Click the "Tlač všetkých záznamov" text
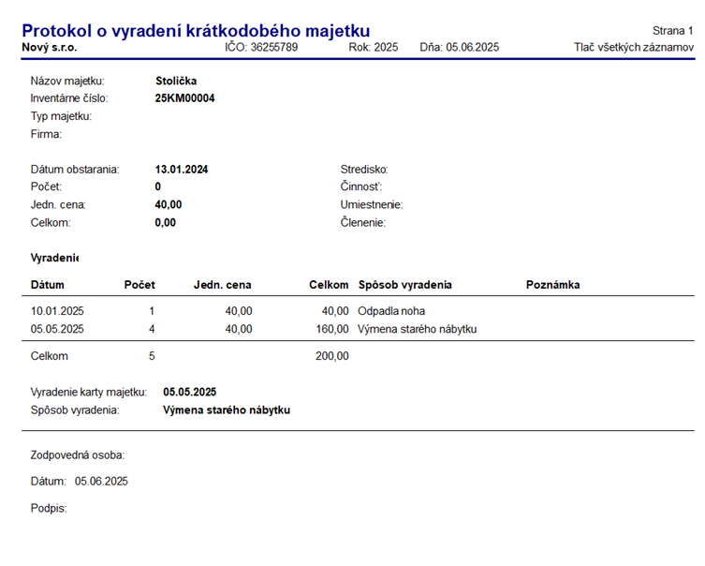This screenshot has width=705, height=566. [x=634, y=47]
